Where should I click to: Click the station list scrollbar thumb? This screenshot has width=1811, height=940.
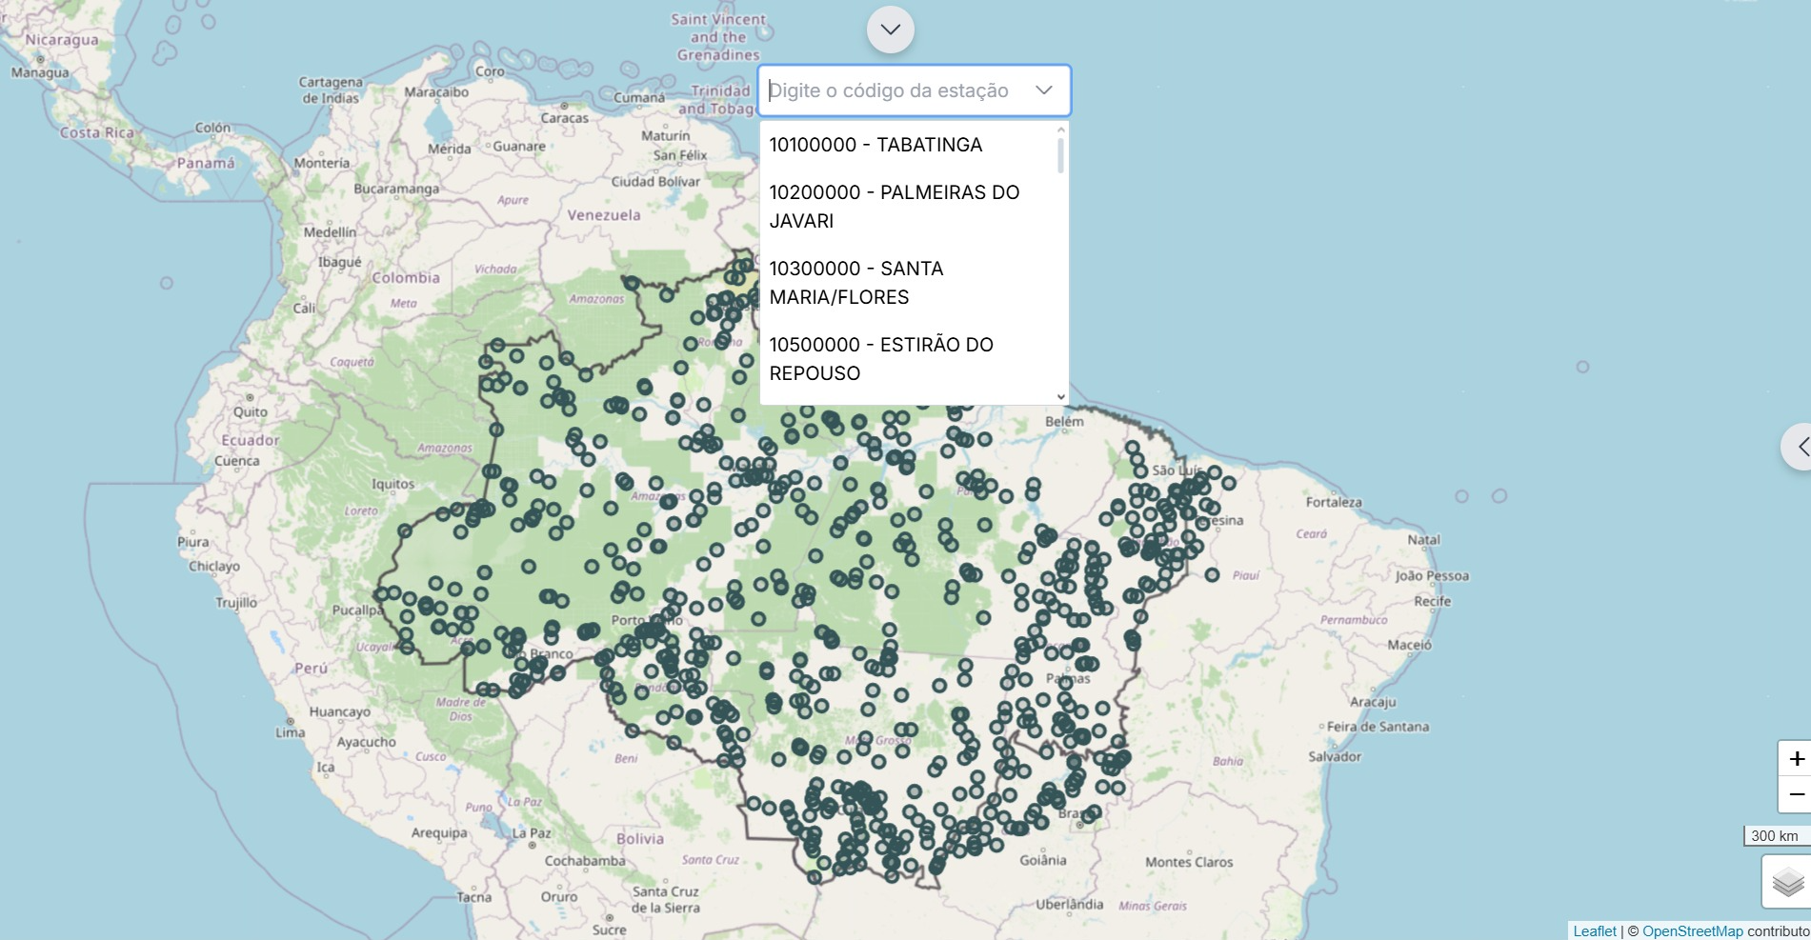coord(1060,155)
